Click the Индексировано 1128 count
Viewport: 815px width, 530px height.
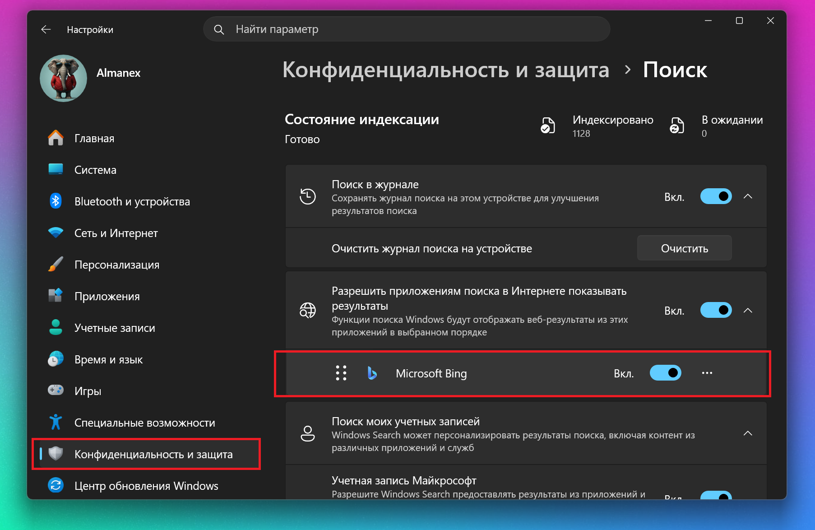pyautogui.click(x=613, y=126)
